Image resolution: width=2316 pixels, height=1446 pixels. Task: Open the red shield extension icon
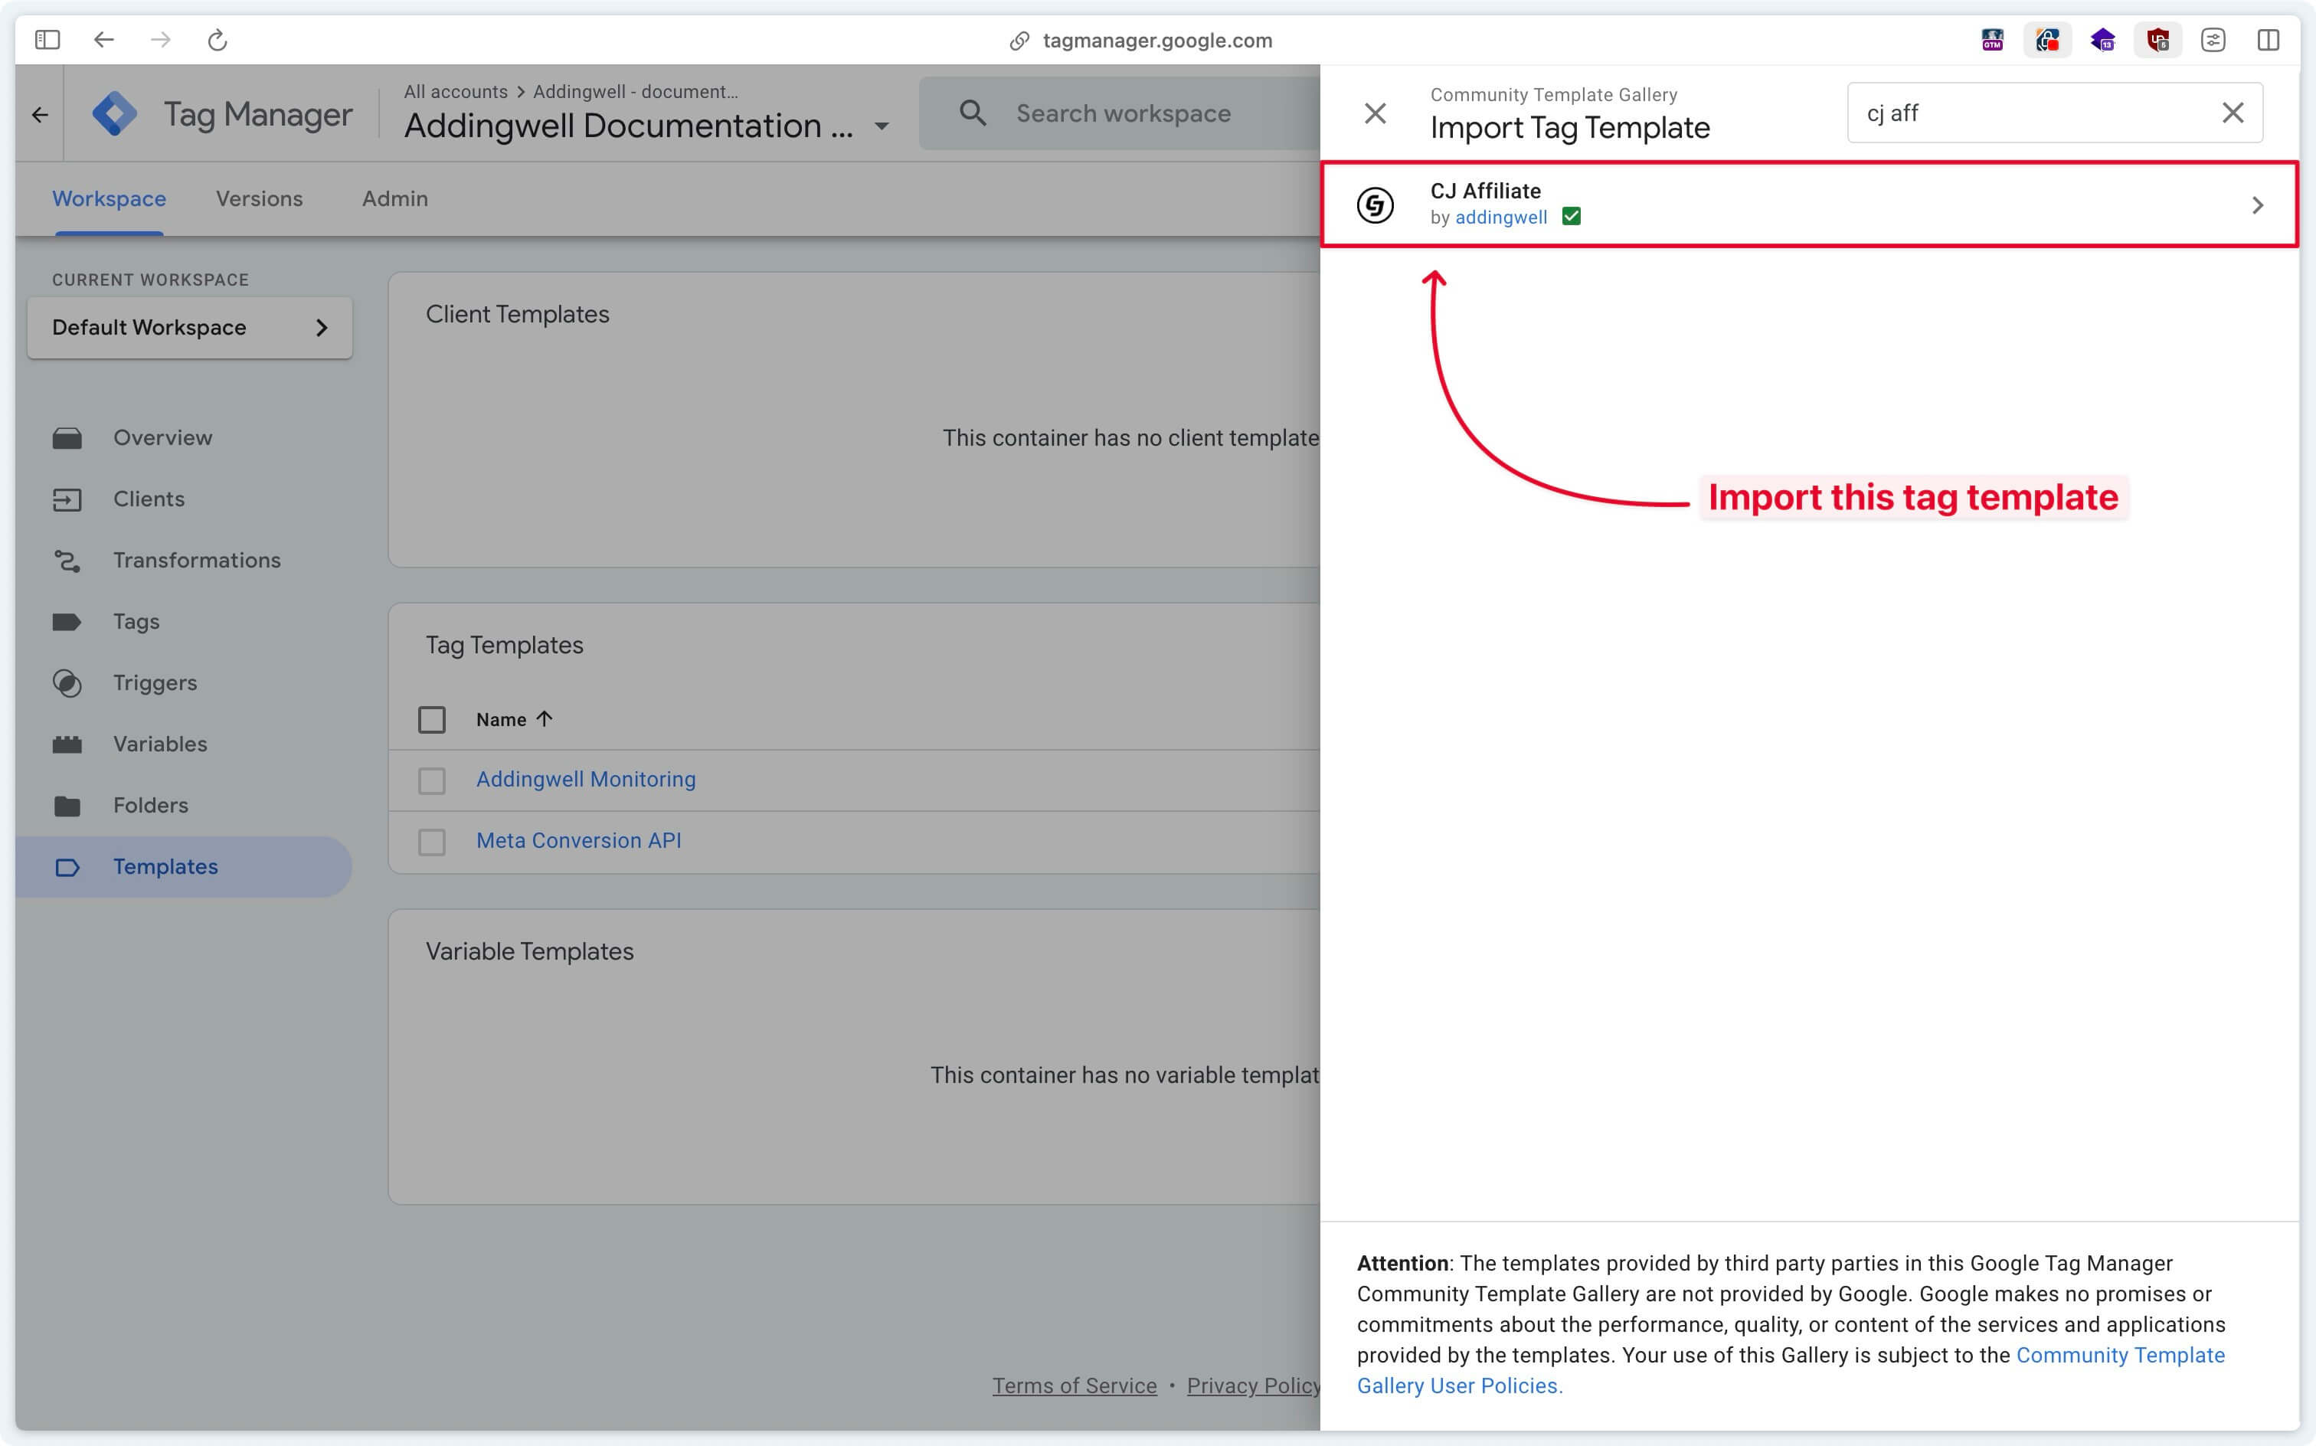tap(2157, 39)
